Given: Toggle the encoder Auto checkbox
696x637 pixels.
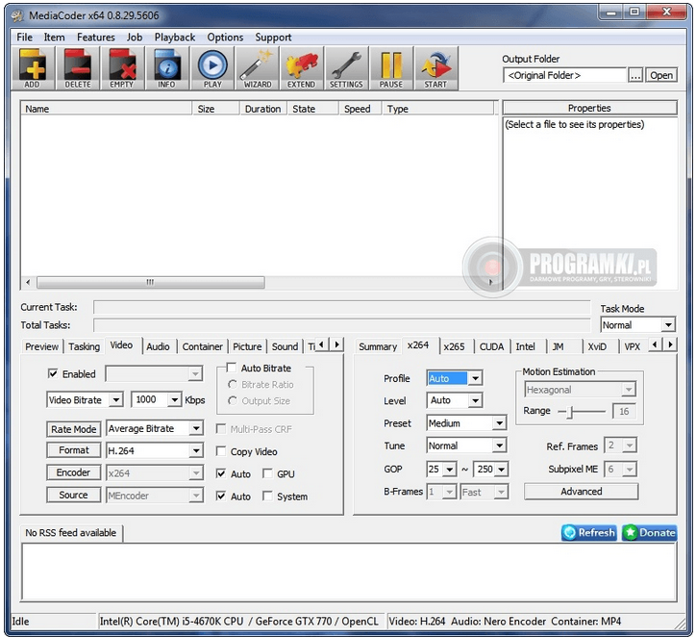Looking at the screenshot, I should click(220, 473).
